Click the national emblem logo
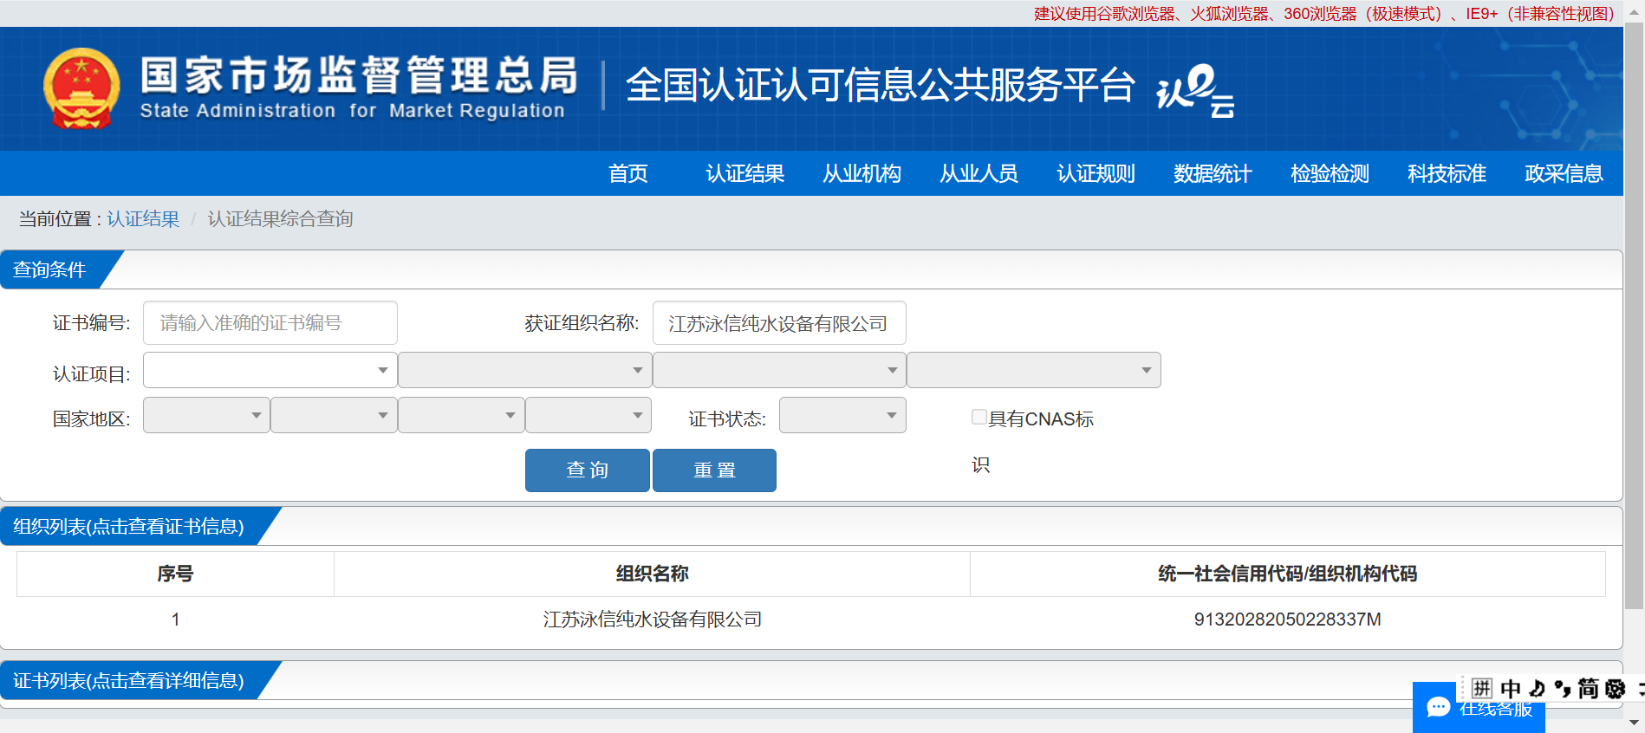Image resolution: width=1645 pixels, height=733 pixels. click(81, 88)
